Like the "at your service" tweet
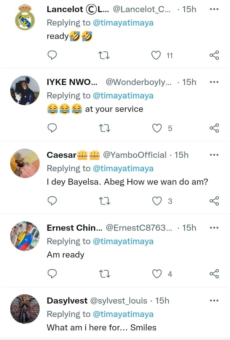 point(157,128)
